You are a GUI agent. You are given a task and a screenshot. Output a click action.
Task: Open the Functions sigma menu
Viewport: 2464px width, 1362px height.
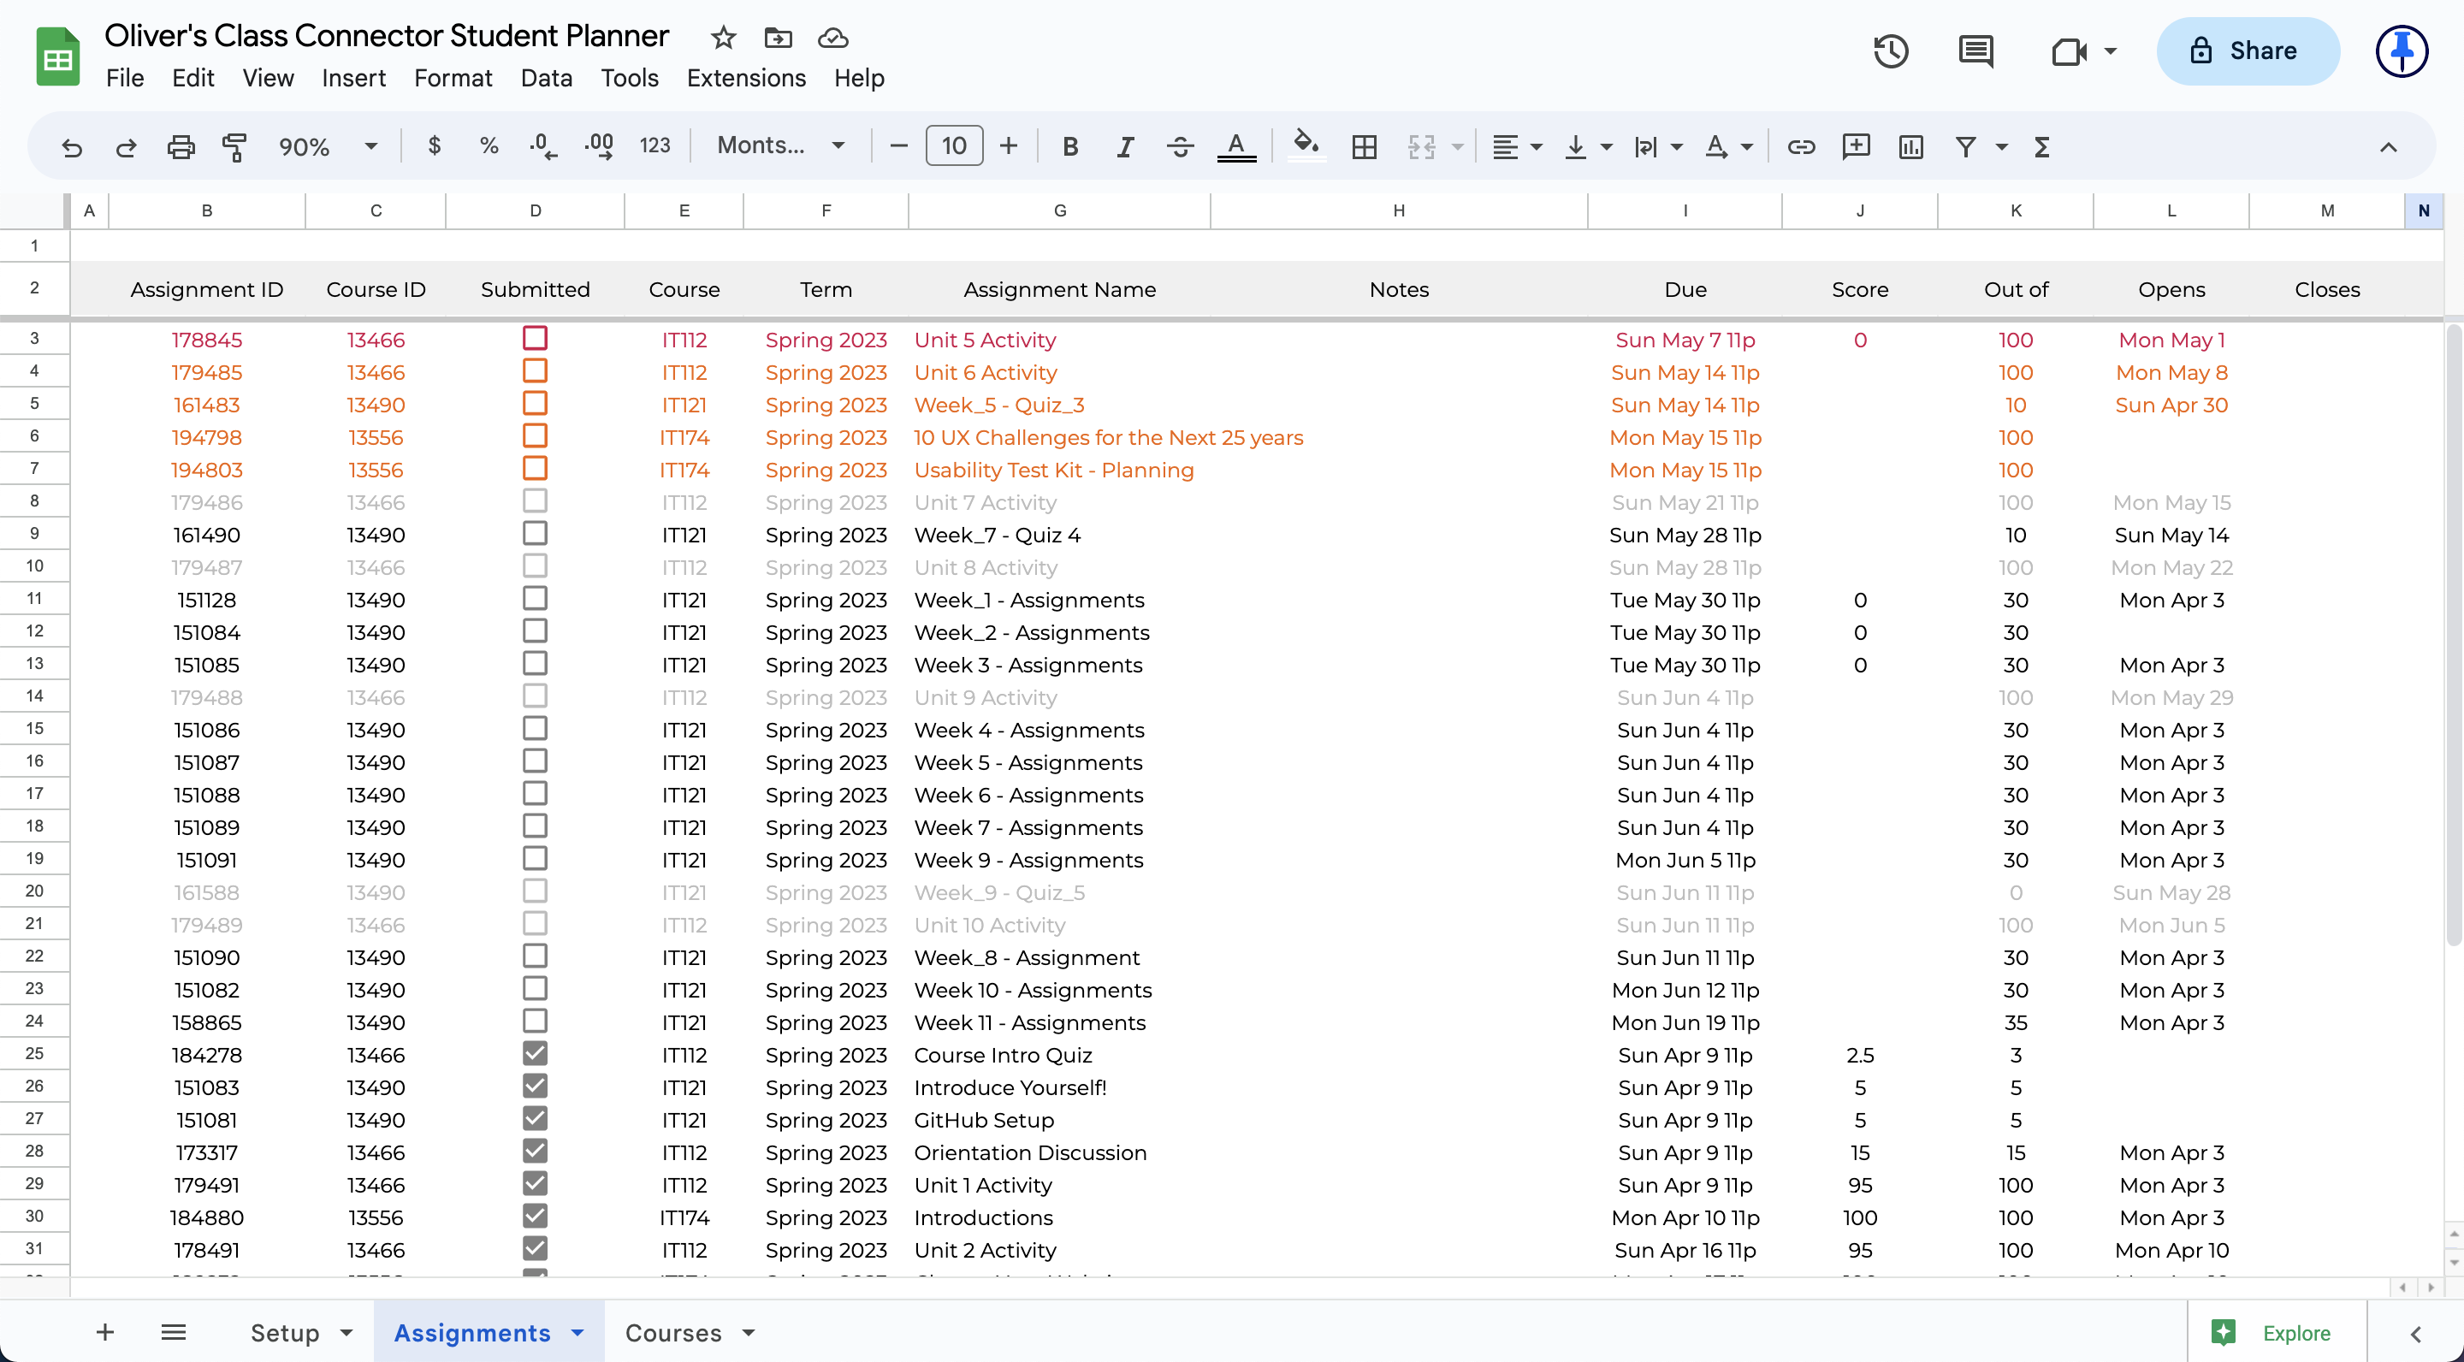2042,146
